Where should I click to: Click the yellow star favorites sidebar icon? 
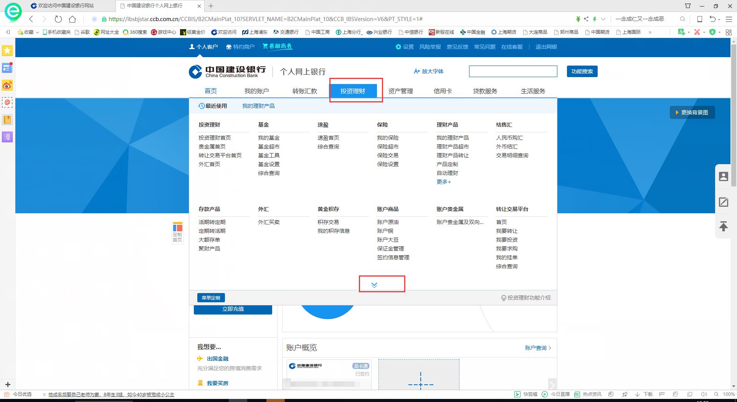pyautogui.click(x=7, y=50)
